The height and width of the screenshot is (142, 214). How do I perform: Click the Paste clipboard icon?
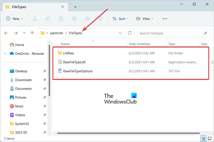[x=61, y=19]
